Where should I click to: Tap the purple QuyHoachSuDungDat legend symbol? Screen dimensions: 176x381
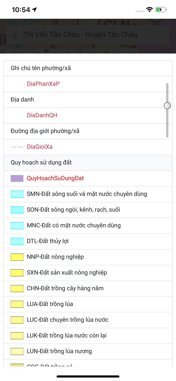click(x=17, y=178)
